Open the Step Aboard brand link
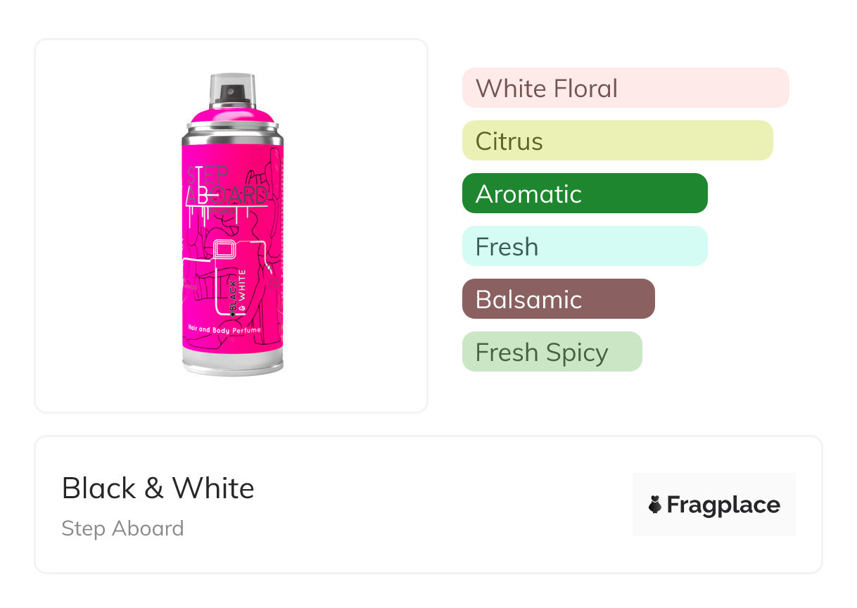This screenshot has width=857, height=608. click(122, 528)
